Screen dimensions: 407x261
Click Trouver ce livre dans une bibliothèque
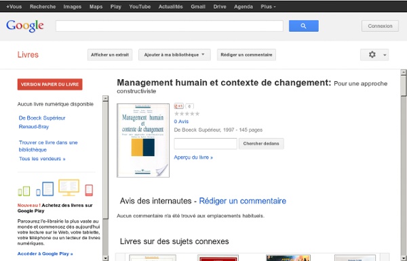pyautogui.click(x=48, y=146)
